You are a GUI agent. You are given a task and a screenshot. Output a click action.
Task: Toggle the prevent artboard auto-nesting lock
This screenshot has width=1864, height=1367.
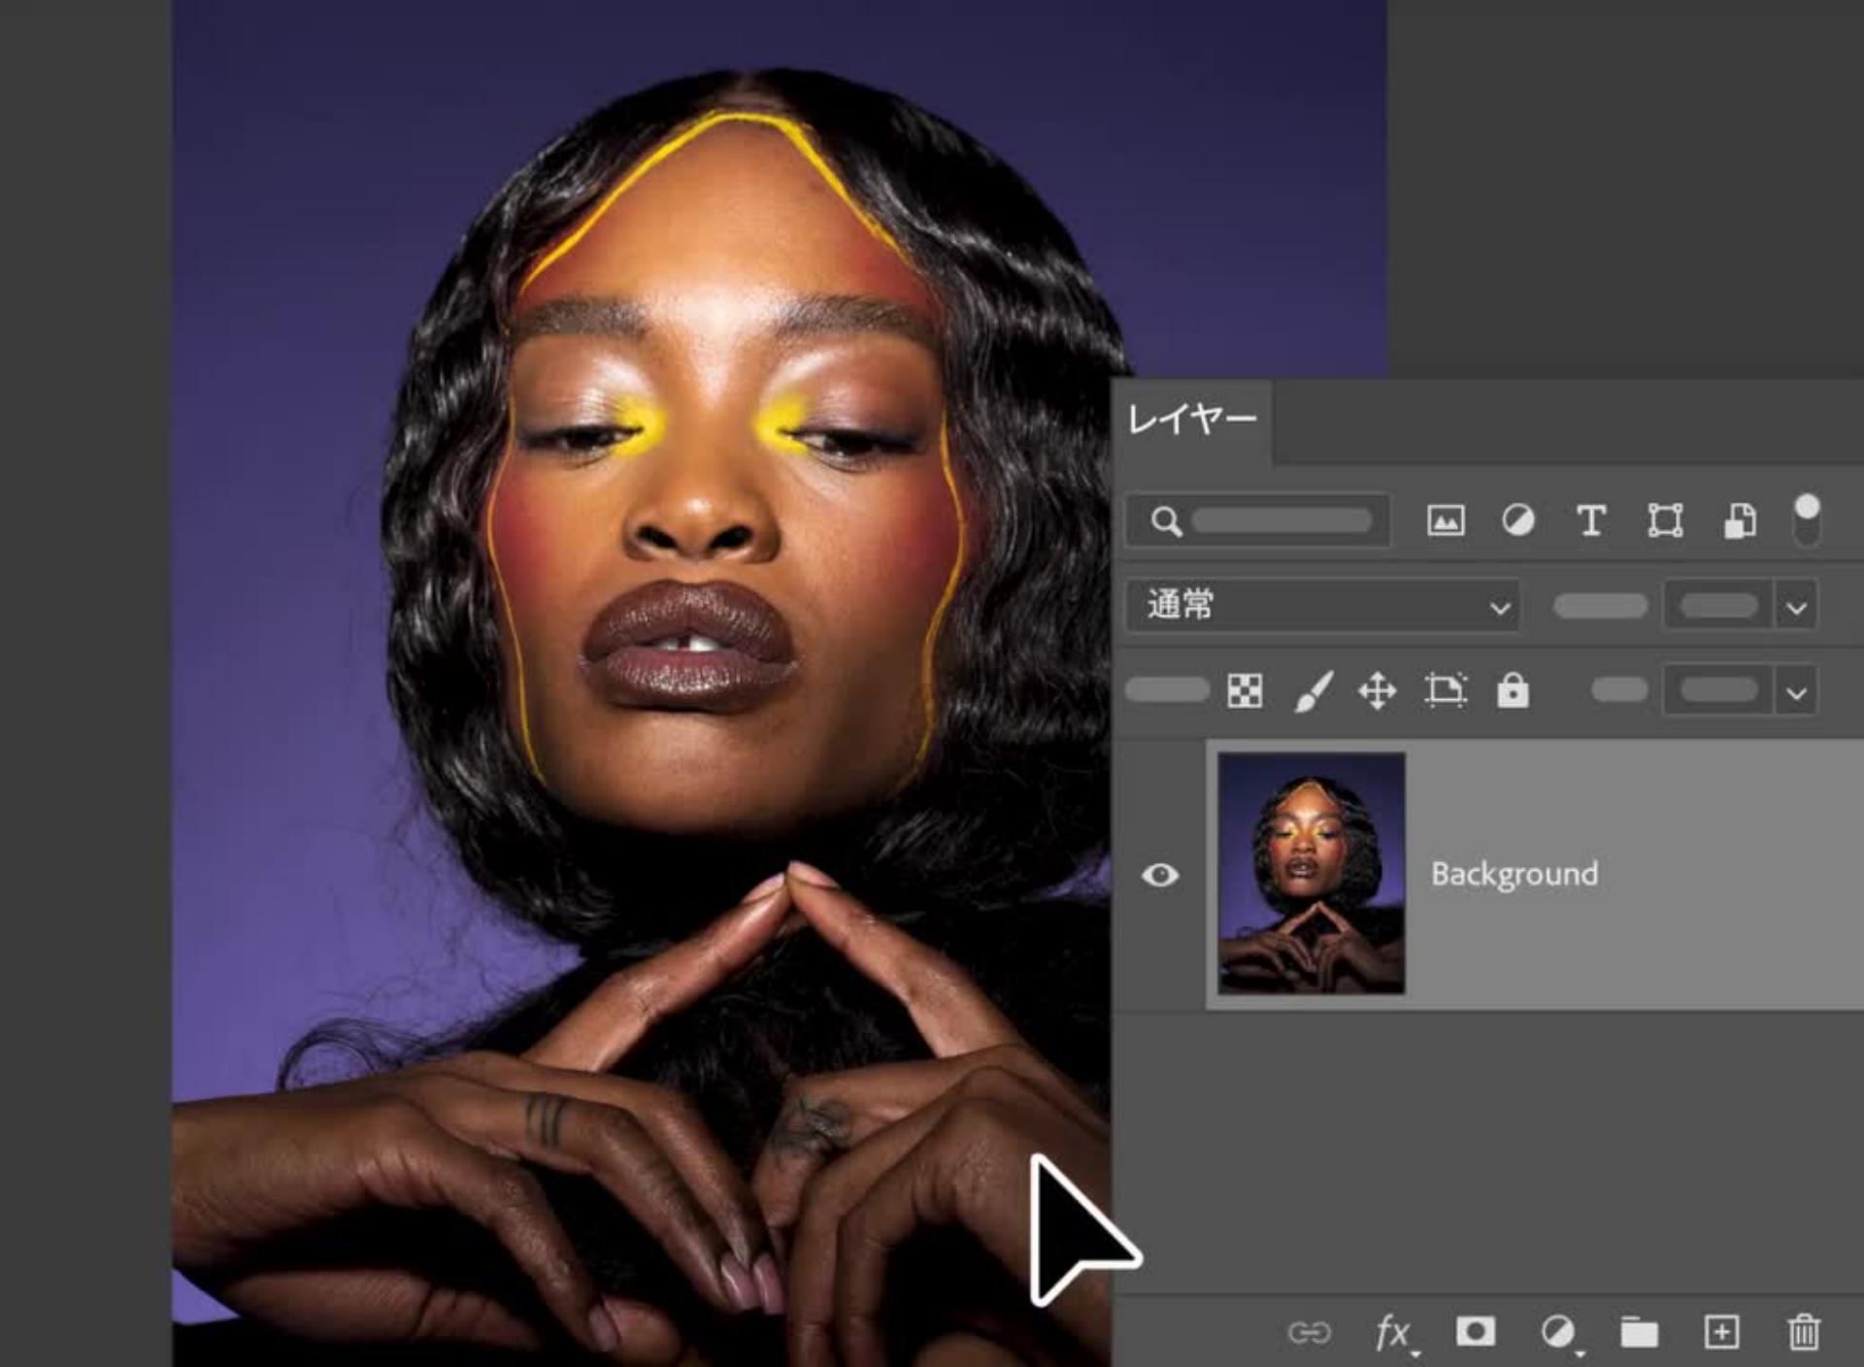pyautogui.click(x=1446, y=690)
